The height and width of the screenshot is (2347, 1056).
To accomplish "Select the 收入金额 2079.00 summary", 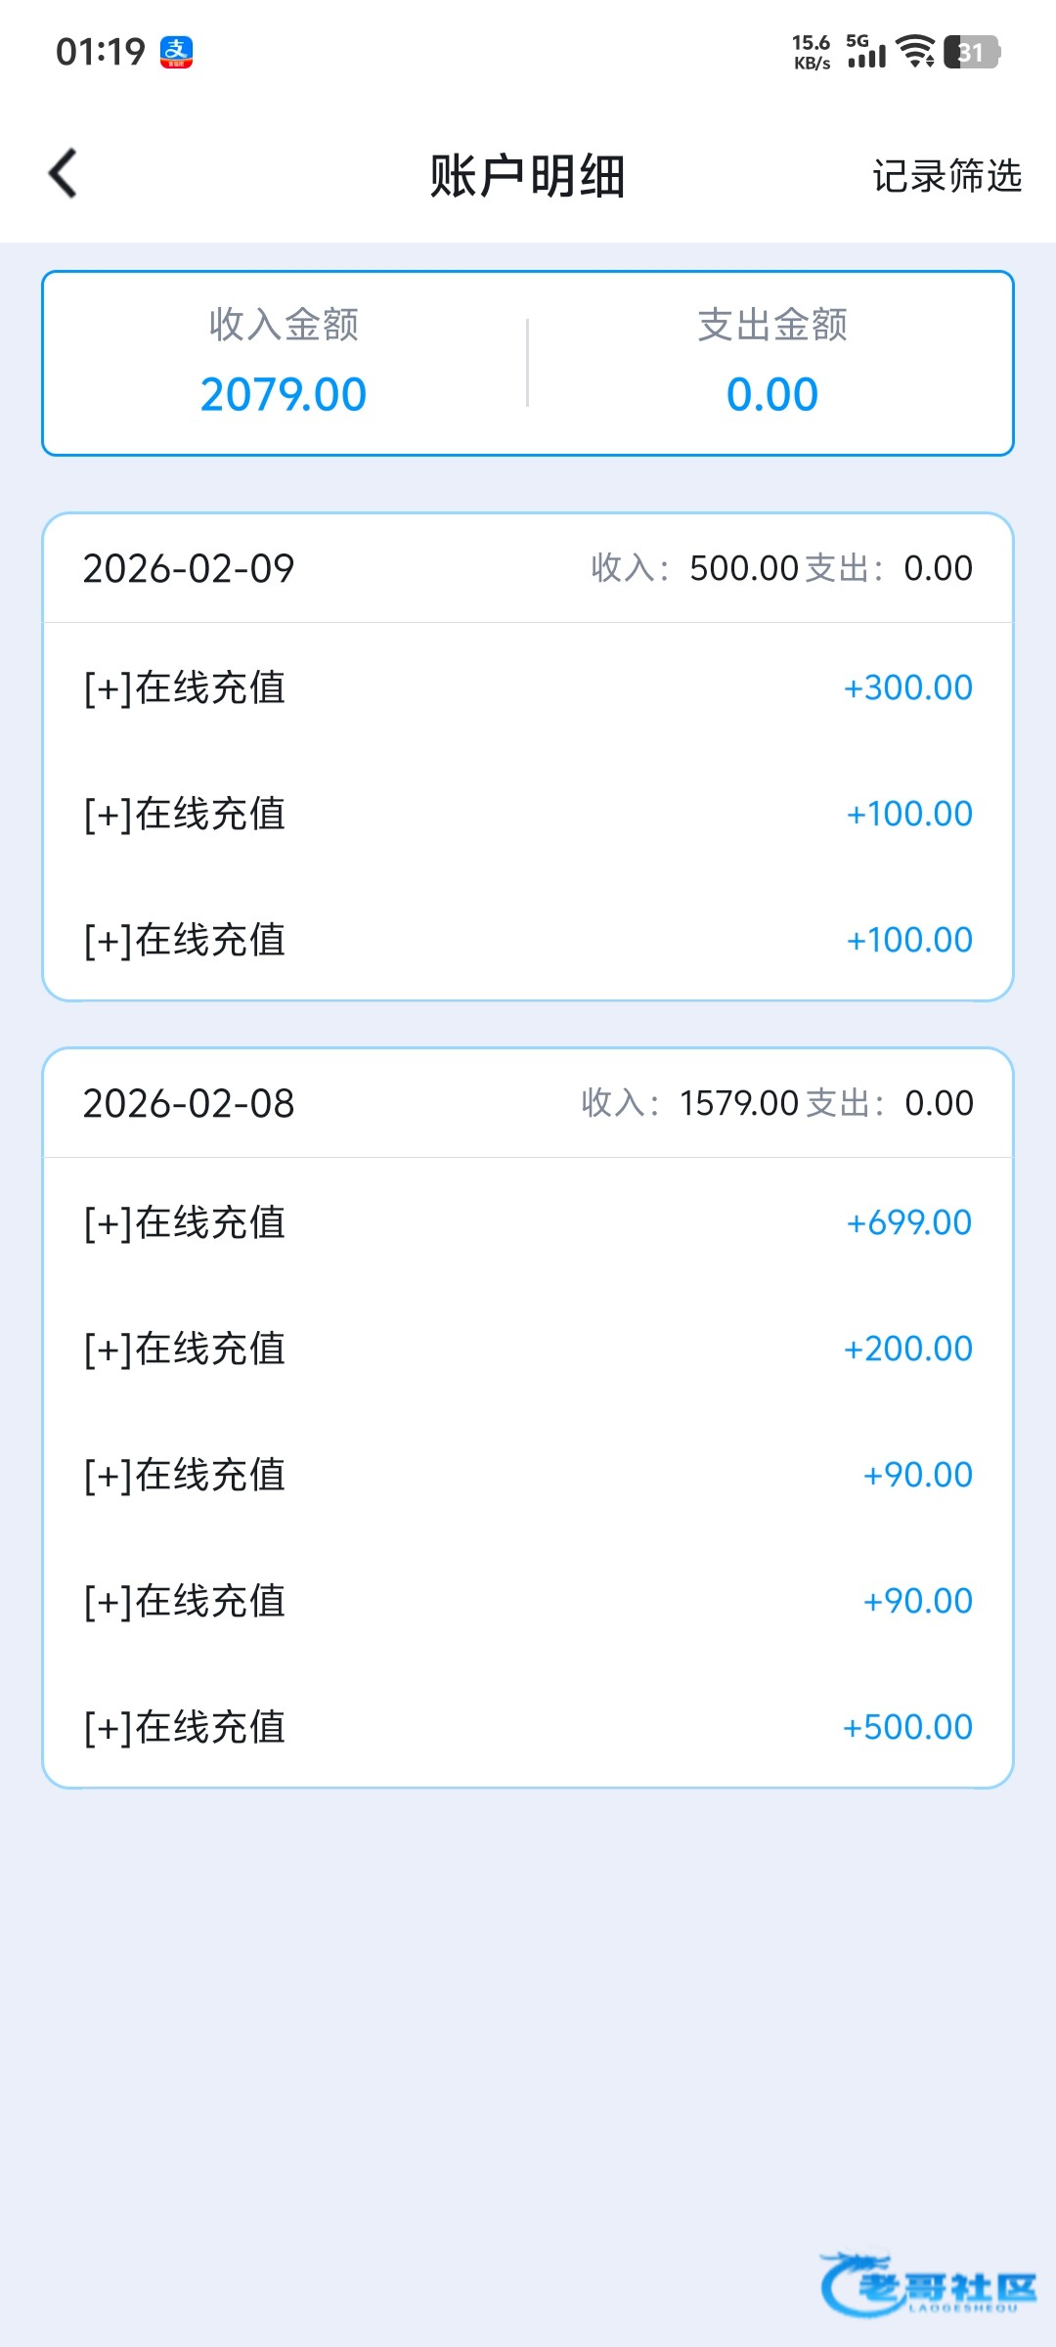I will (284, 362).
